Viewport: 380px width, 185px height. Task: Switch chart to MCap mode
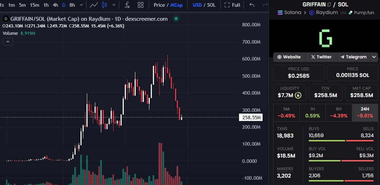coord(176,5)
